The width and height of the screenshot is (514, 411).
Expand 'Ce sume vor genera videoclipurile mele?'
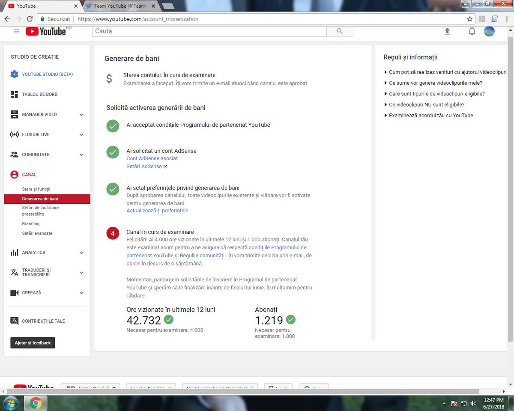[x=433, y=83]
